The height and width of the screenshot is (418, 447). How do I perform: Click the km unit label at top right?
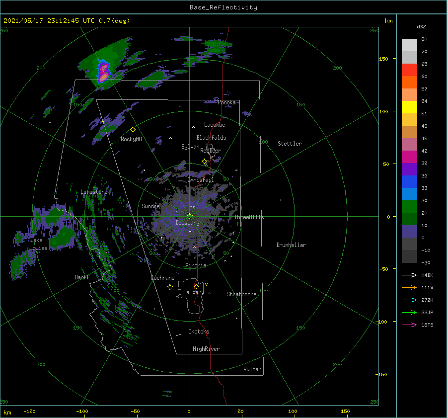click(x=388, y=21)
